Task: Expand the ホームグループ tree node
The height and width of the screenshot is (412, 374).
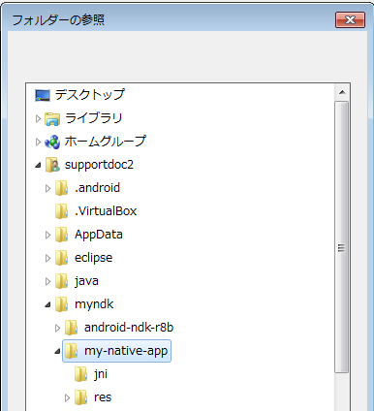Action: point(38,142)
